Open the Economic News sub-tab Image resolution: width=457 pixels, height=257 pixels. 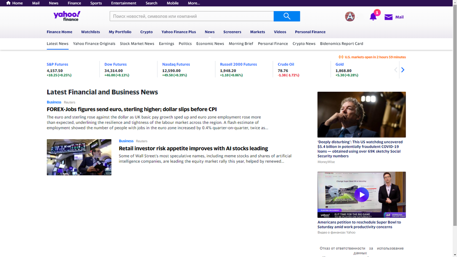point(210,44)
